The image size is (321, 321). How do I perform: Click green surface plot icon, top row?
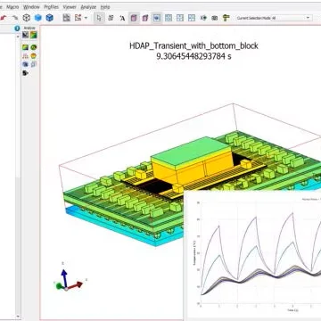pyautogui.click(x=34, y=35)
